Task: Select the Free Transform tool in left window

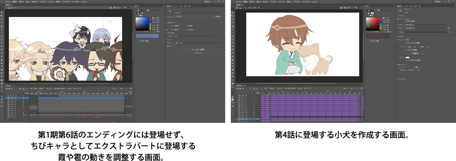Action: click(x=2, y=16)
